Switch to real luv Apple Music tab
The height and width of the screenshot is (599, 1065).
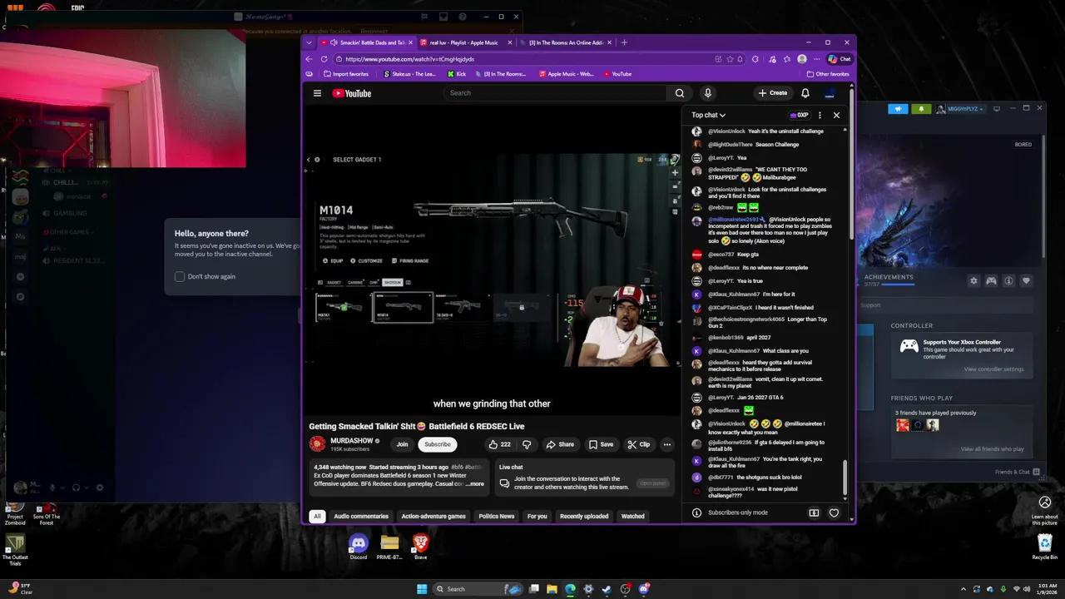click(x=463, y=42)
